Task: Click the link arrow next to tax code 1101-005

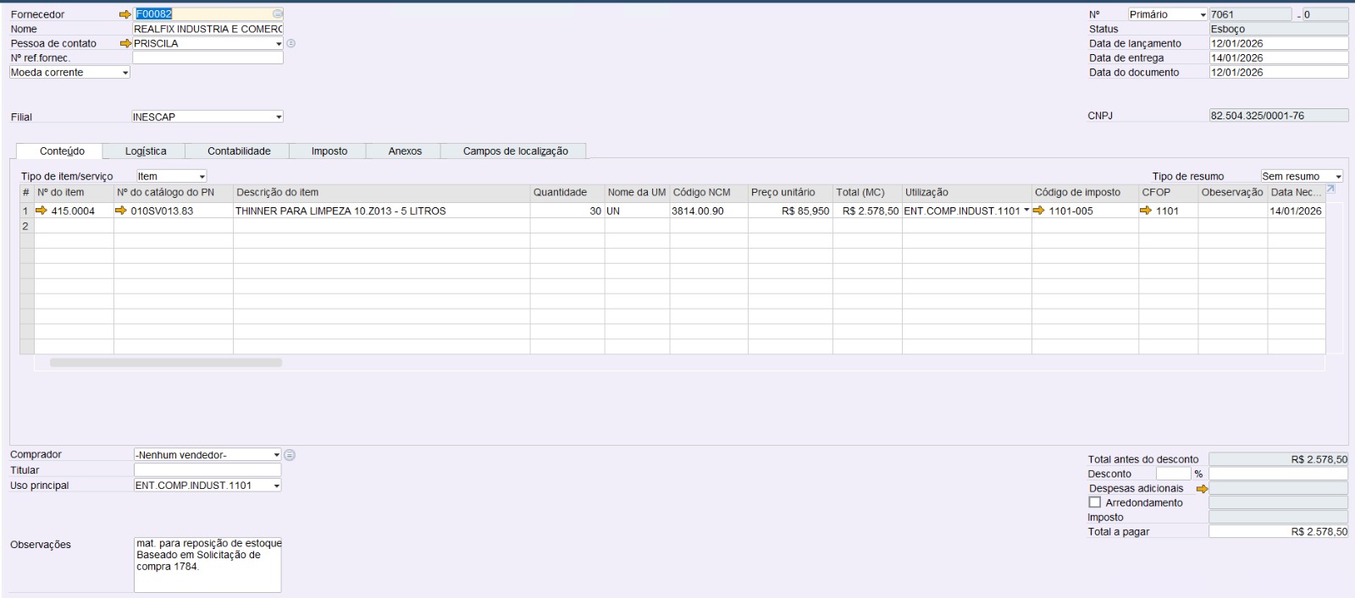Action: (1039, 211)
